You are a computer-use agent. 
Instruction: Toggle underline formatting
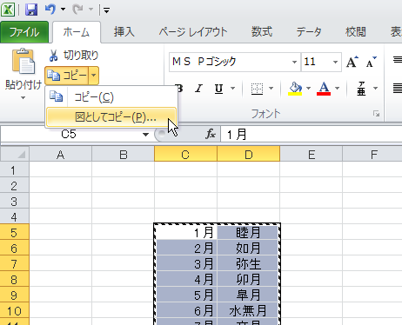click(x=219, y=88)
